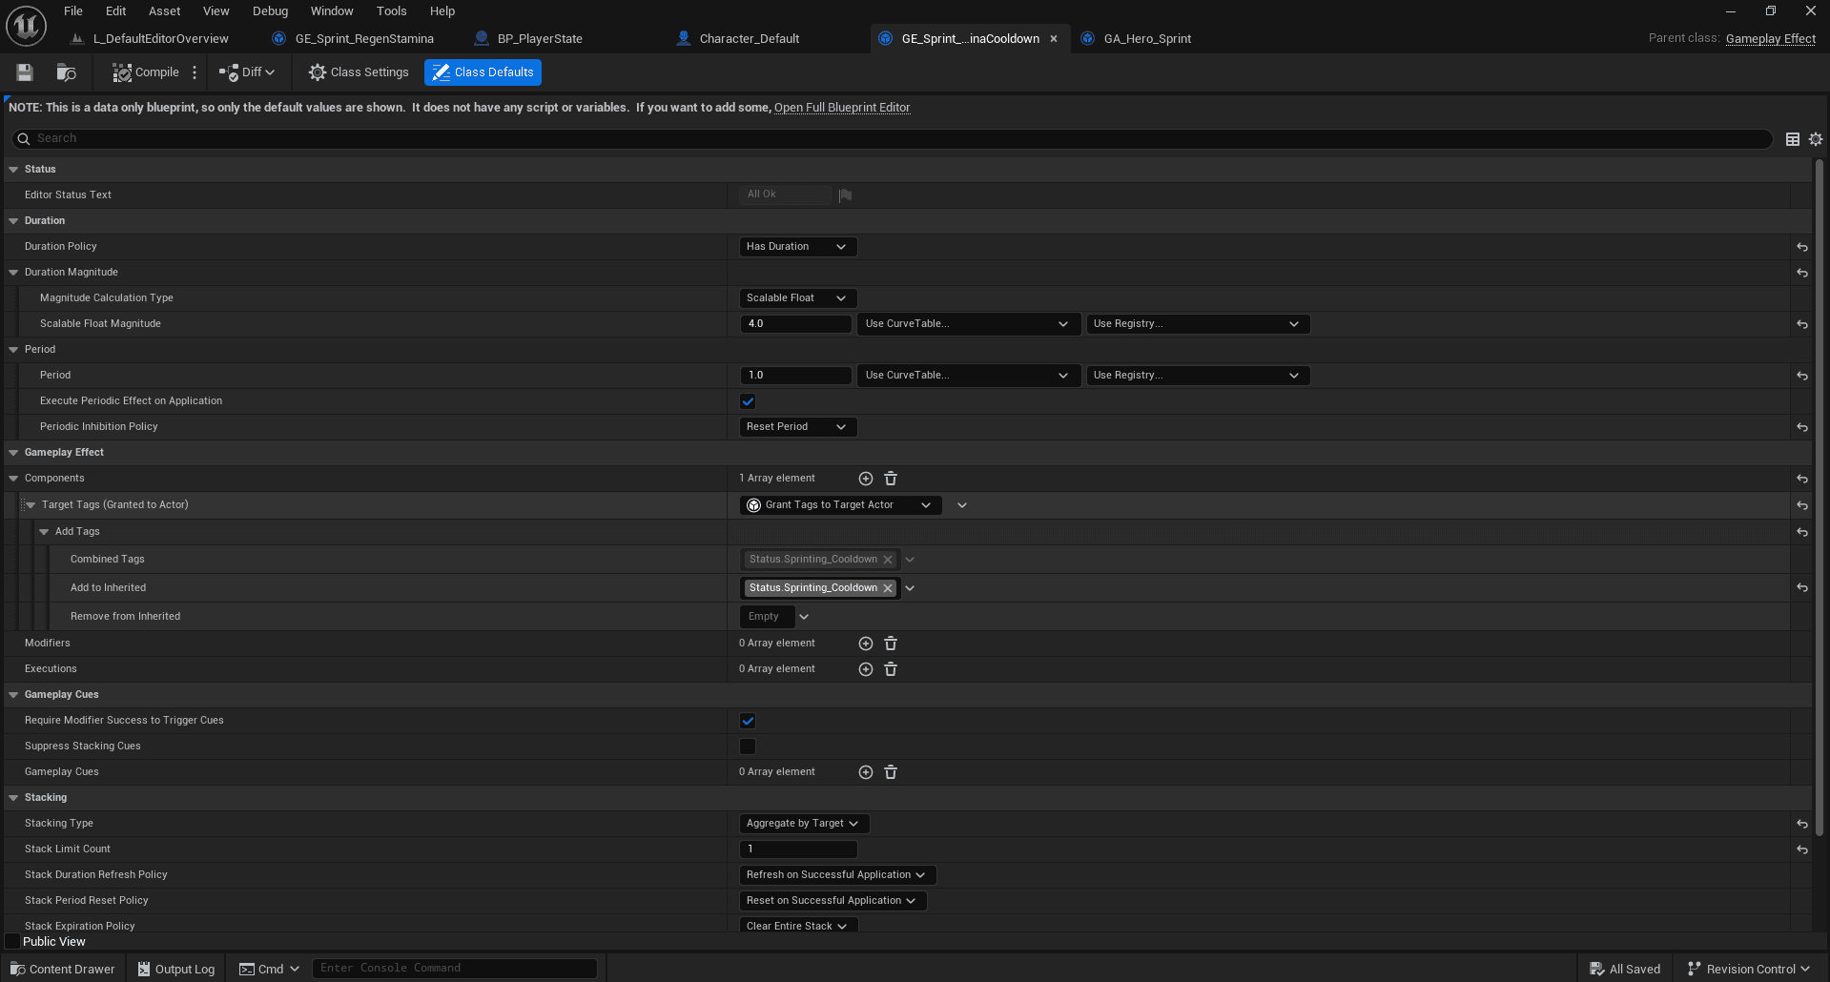Open the Asset menu
Screen dimensions: 1830x982
point(164,11)
